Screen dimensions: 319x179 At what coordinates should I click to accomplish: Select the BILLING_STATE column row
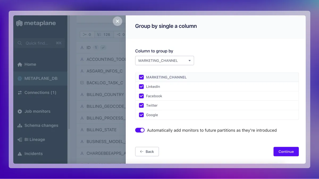point(101,130)
